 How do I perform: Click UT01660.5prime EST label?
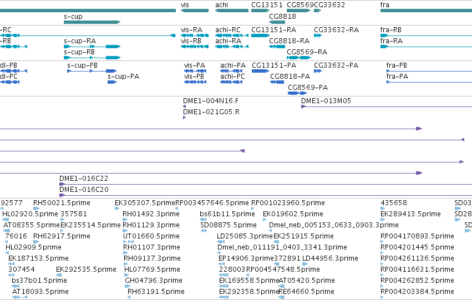tap(151, 236)
